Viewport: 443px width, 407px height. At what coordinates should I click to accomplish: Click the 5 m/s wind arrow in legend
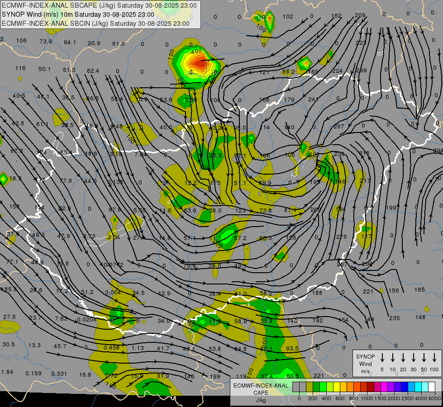click(x=382, y=358)
